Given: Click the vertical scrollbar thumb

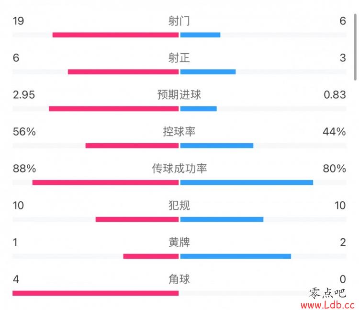Looking at the screenshot, I should 355,47.
